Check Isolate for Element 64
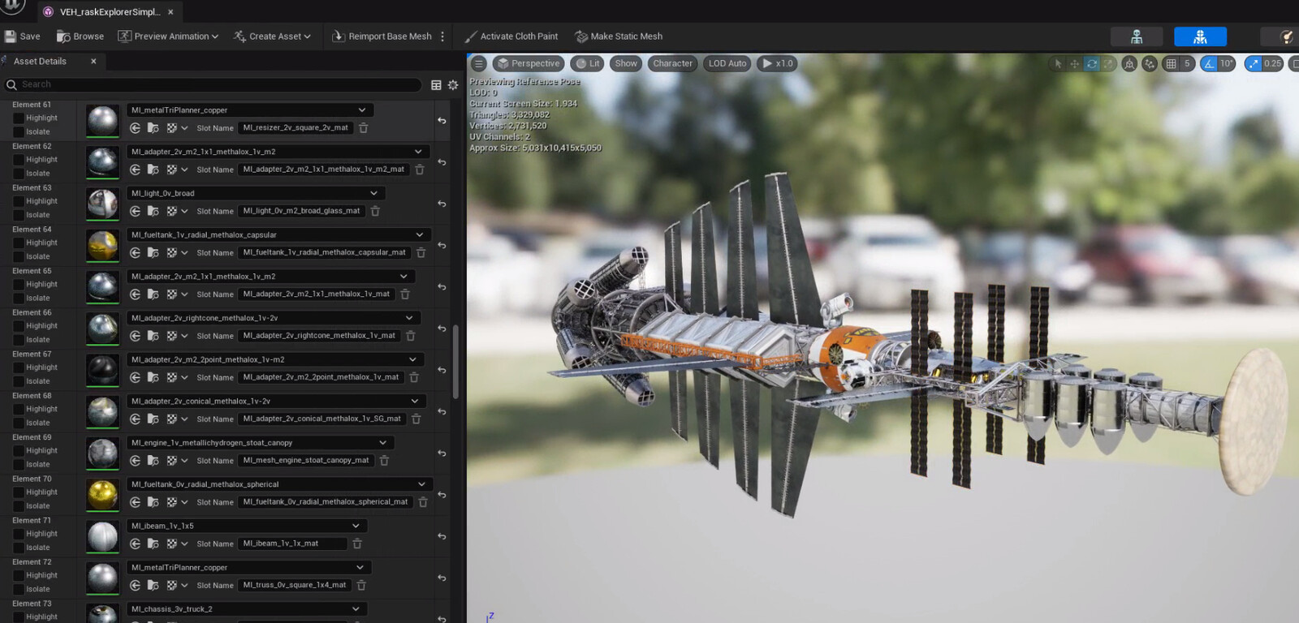Viewport: 1299px width, 623px height. coord(18,256)
